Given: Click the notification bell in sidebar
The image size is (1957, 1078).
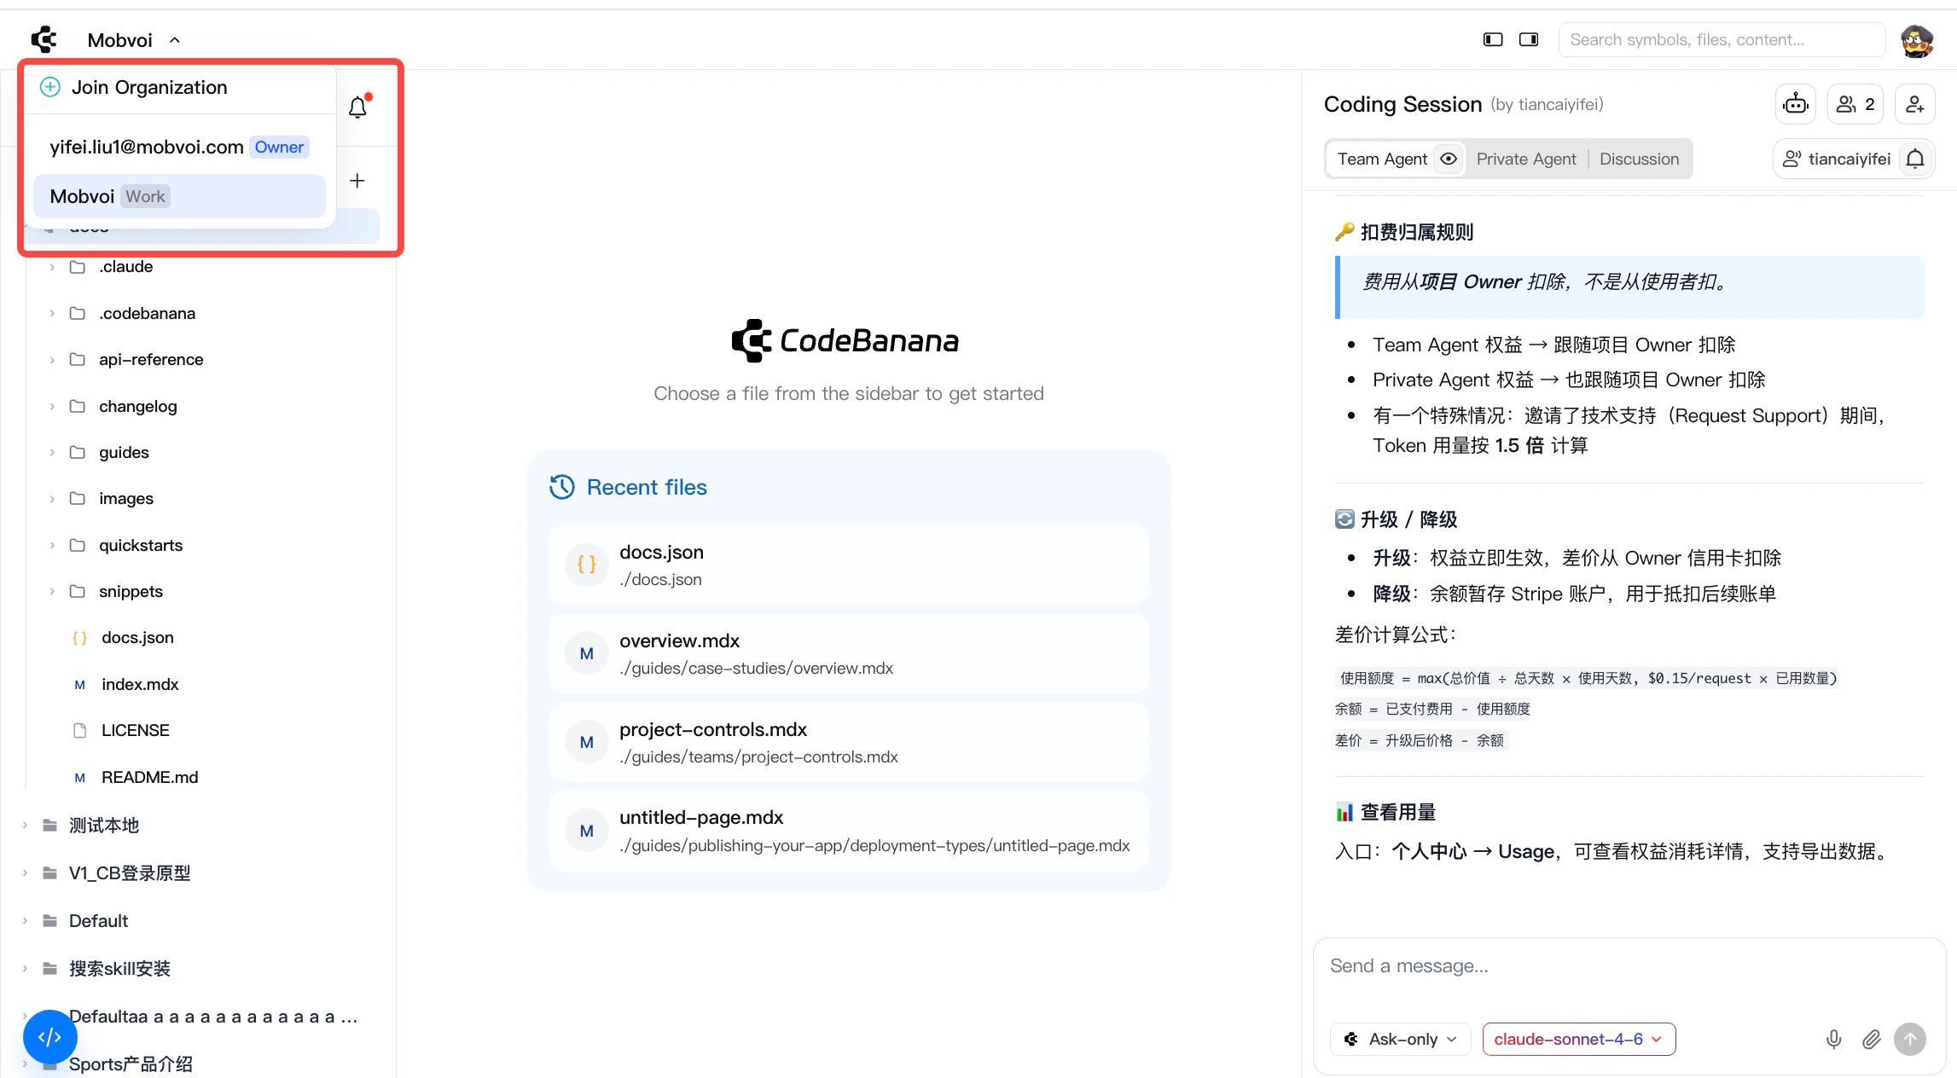Looking at the screenshot, I should click(358, 107).
